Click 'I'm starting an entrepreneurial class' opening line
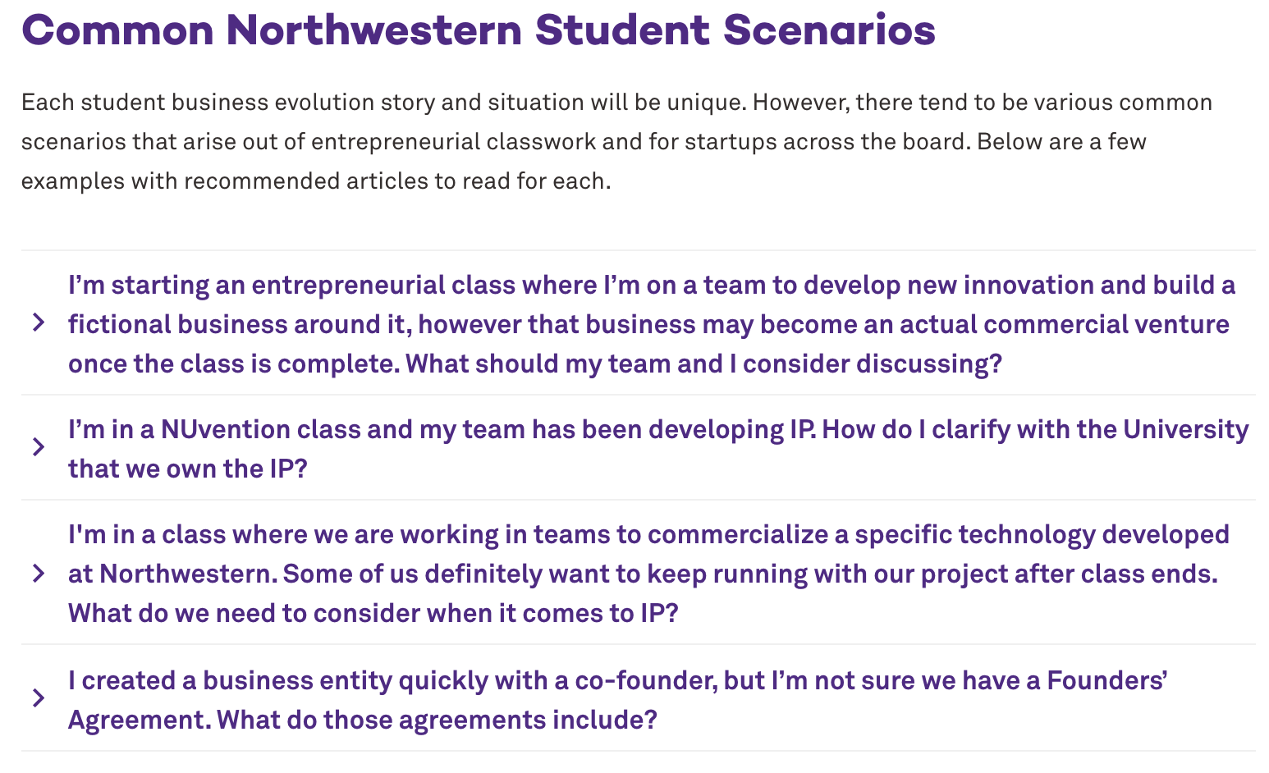 click(652, 285)
